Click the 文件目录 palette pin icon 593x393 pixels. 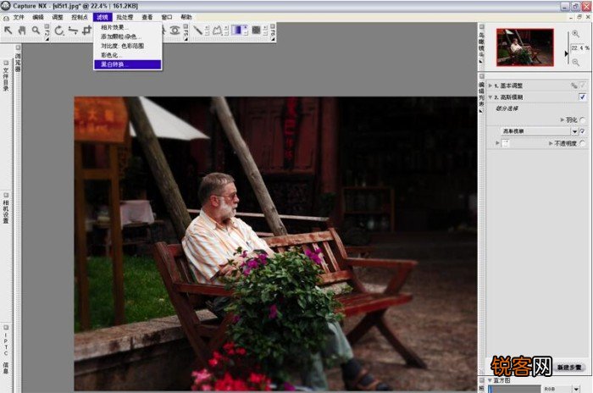(6, 63)
